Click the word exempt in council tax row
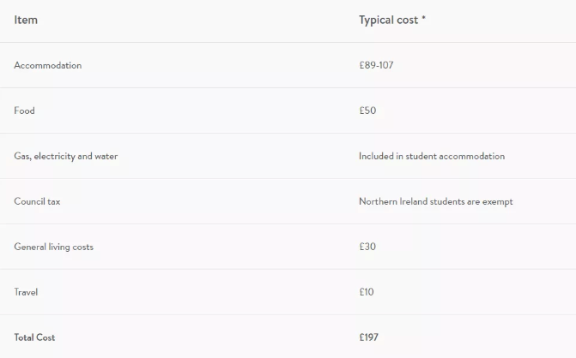The height and width of the screenshot is (358, 576). coord(498,202)
